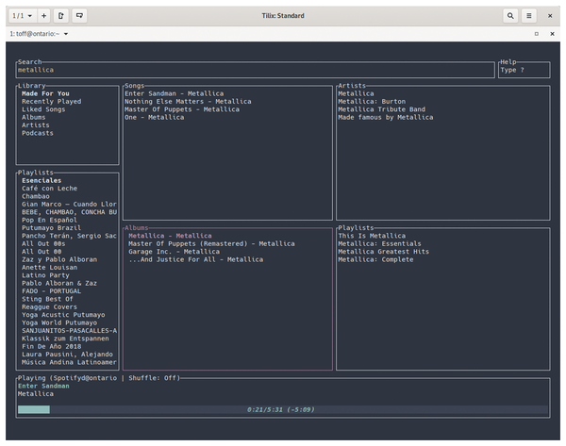566x446 pixels.
Task: Open the Latino Party playlist
Action: tap(47, 275)
